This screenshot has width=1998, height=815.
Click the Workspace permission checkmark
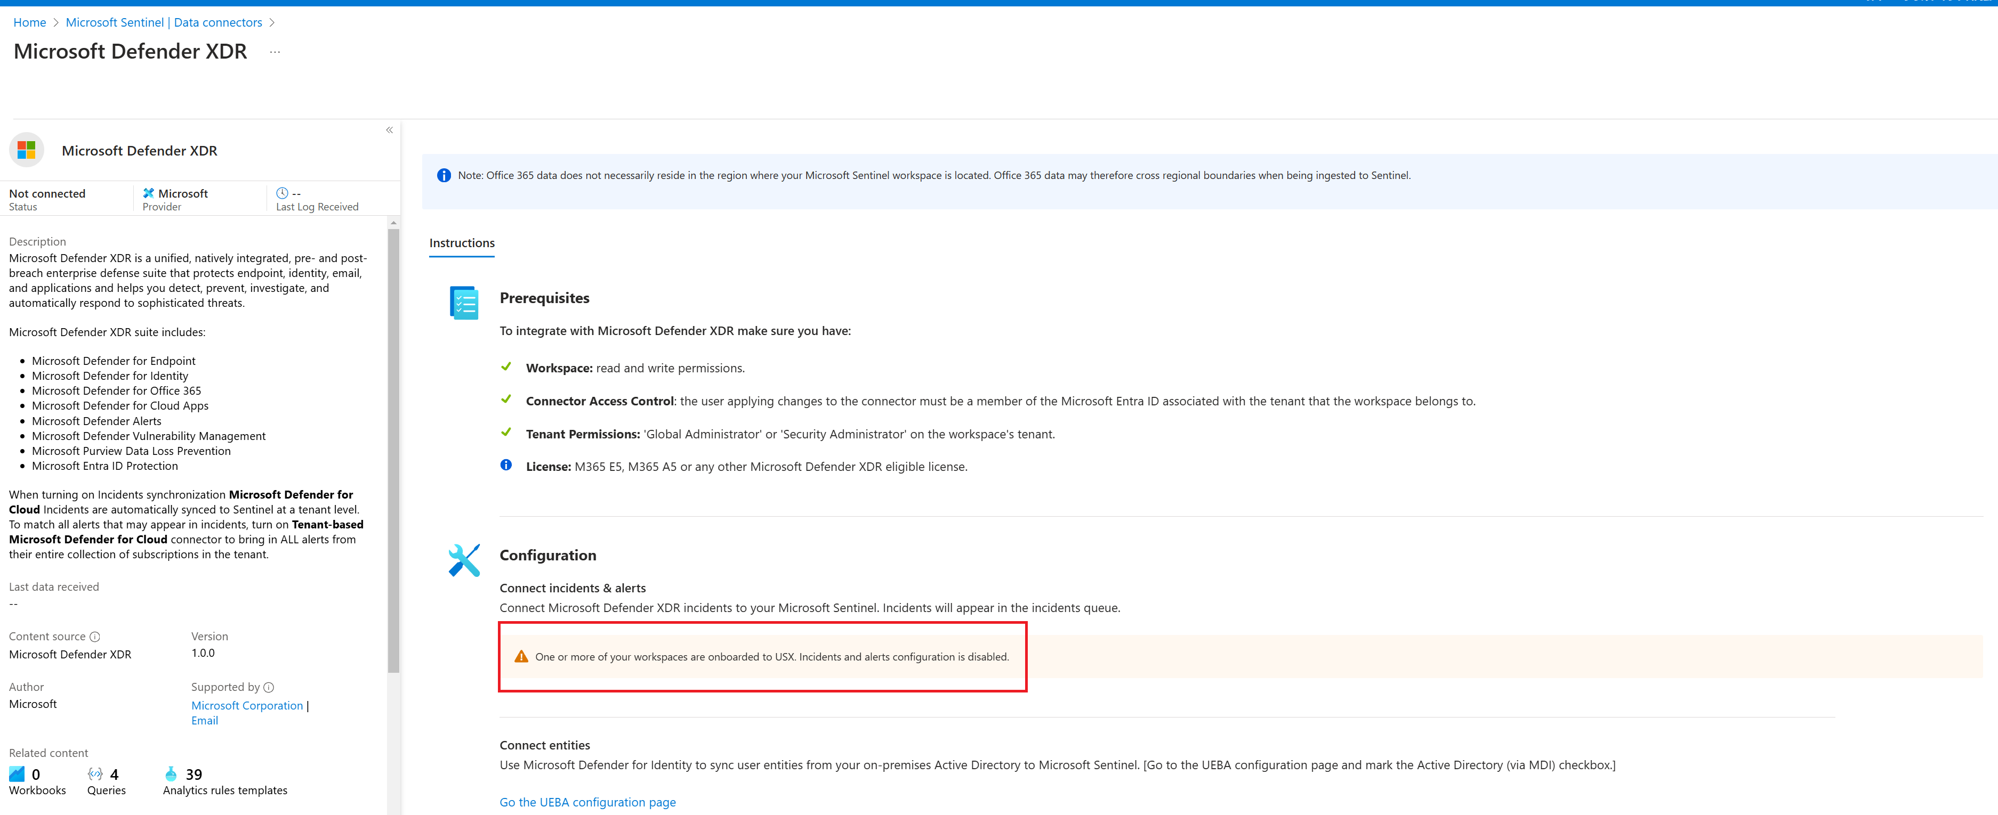pyautogui.click(x=506, y=367)
